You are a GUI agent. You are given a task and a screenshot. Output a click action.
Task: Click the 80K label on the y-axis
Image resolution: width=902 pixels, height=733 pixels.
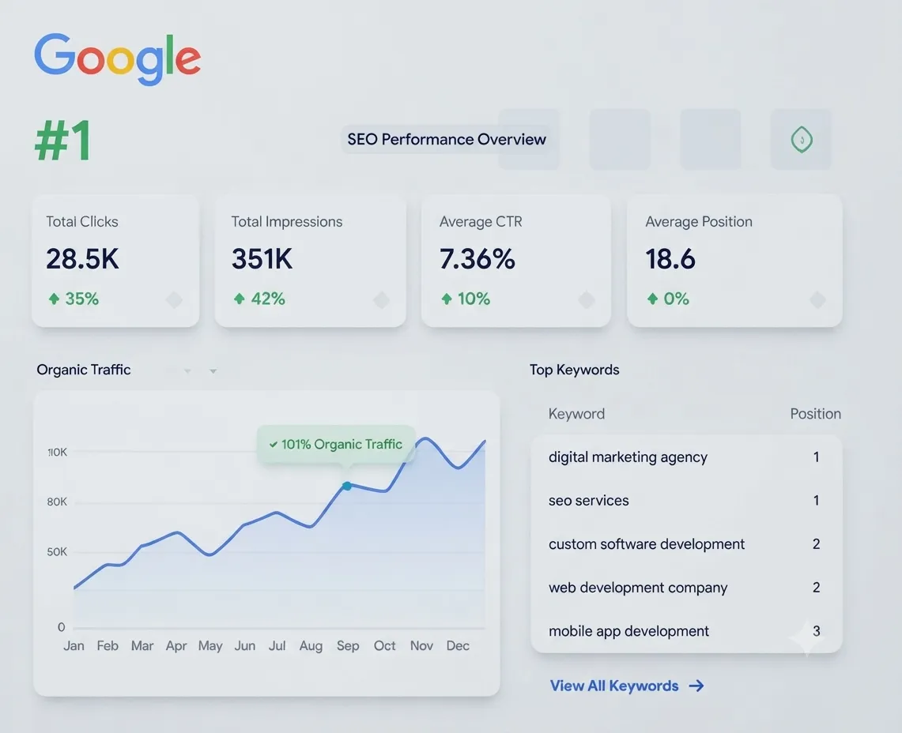pyautogui.click(x=57, y=502)
